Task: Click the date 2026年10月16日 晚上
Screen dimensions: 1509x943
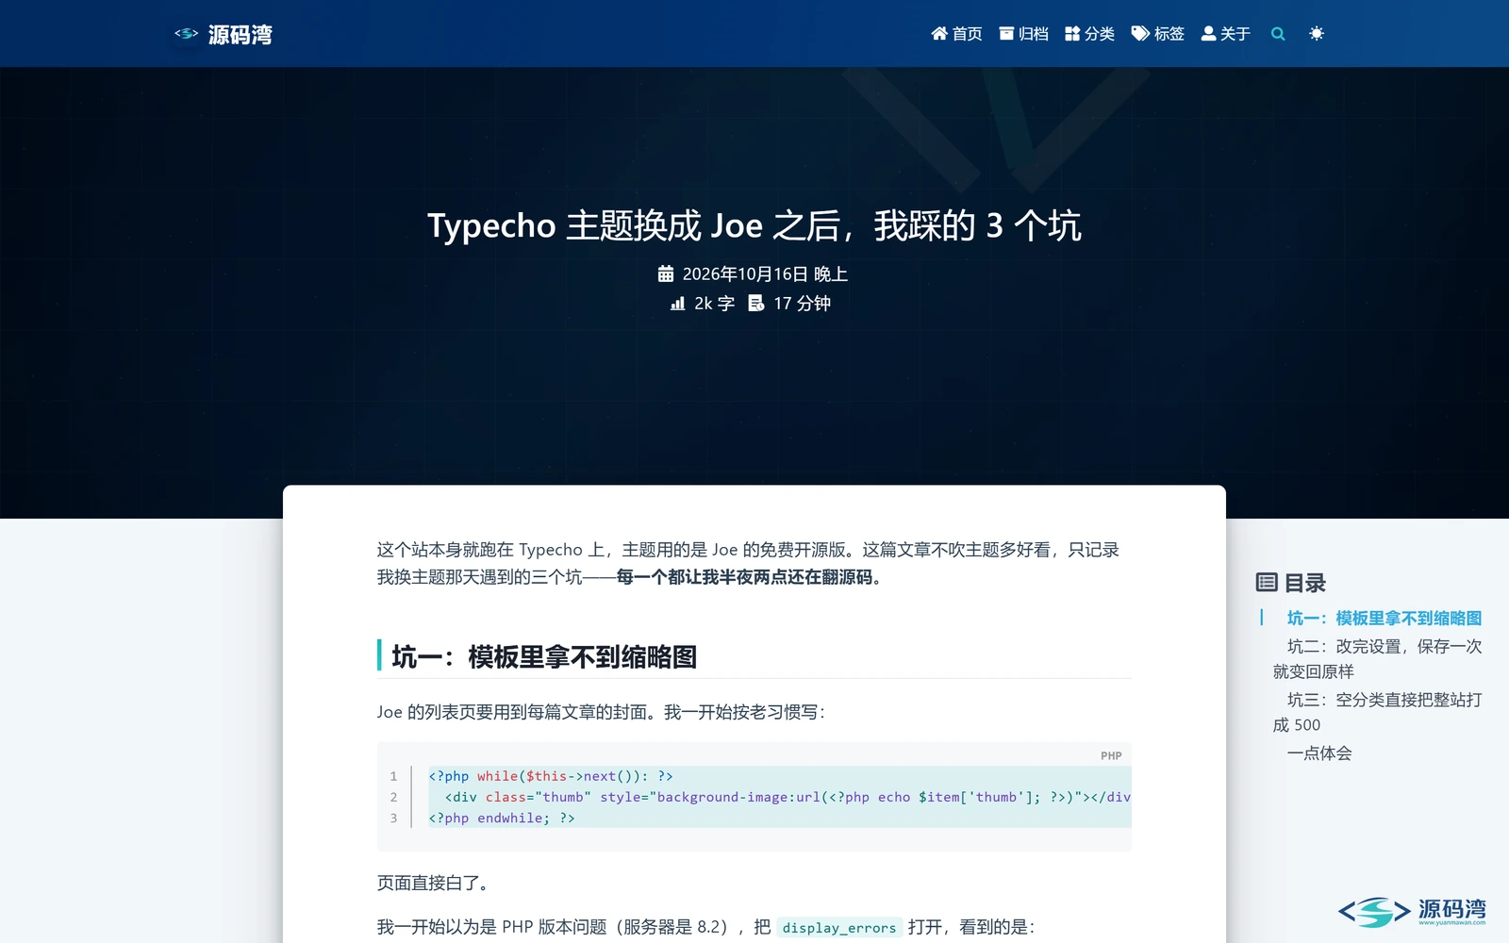Action: pyautogui.click(x=765, y=273)
